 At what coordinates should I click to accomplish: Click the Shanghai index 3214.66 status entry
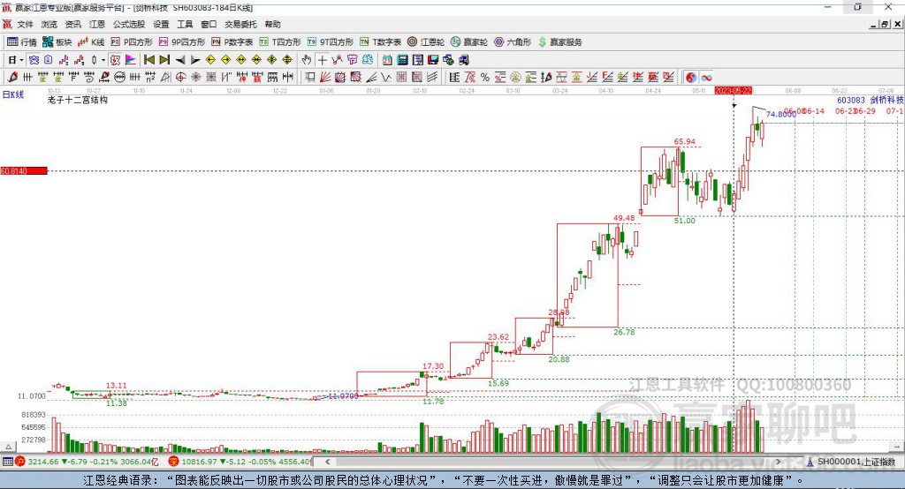(x=85, y=462)
